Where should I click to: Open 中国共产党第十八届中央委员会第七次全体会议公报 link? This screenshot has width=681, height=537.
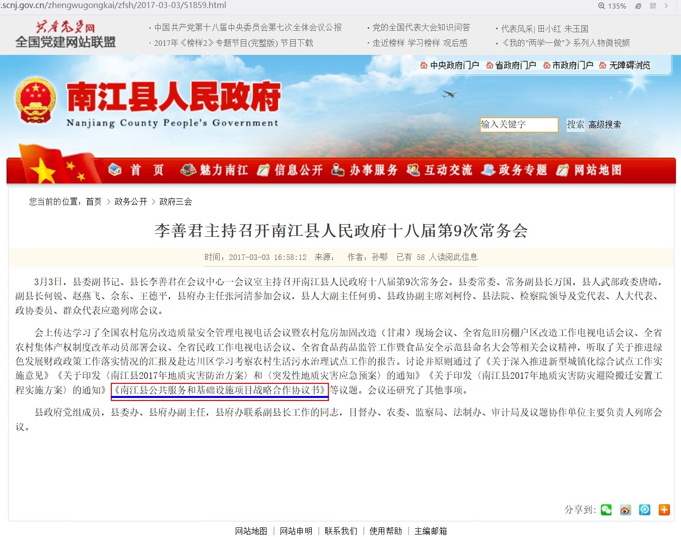pyautogui.click(x=248, y=28)
